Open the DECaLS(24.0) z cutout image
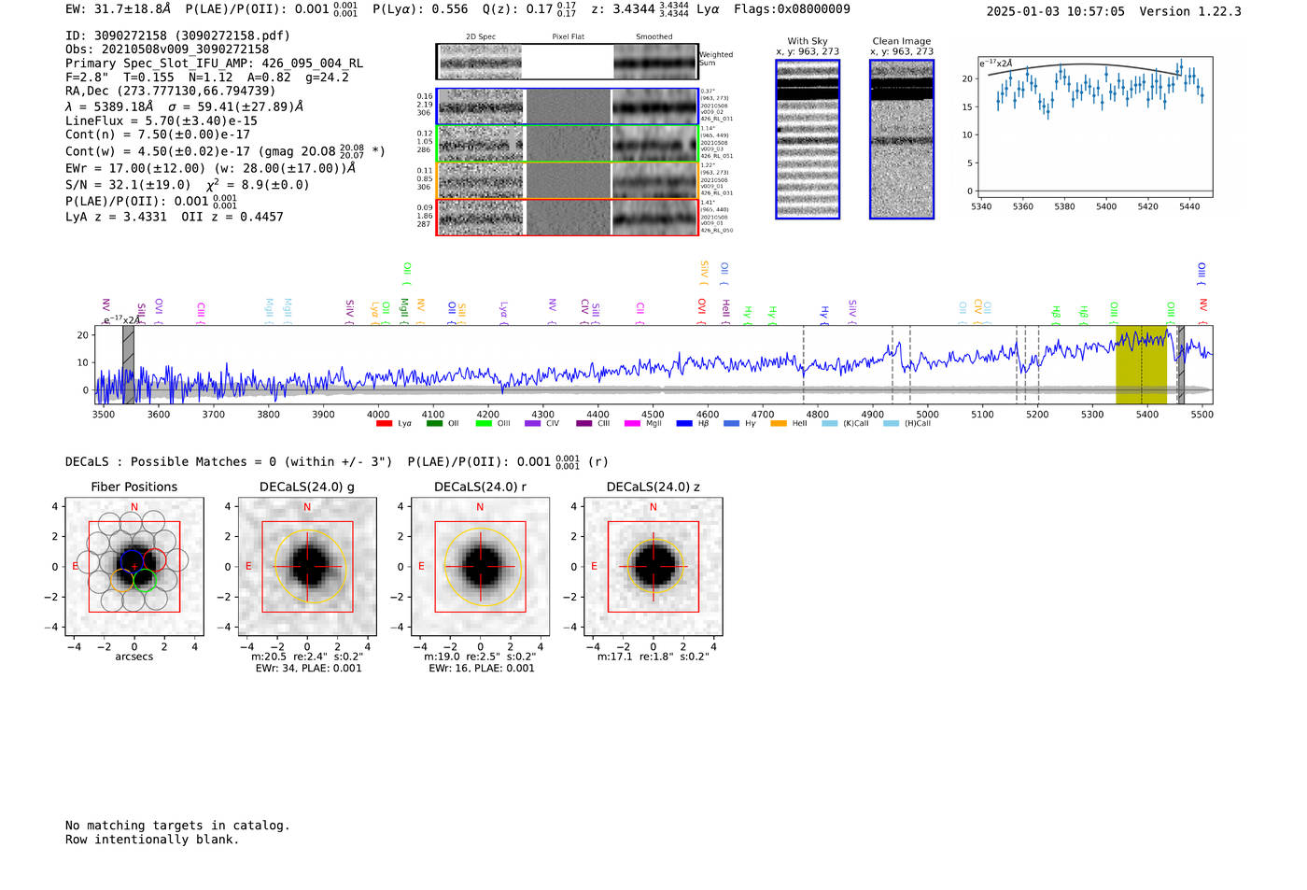The height and width of the screenshot is (890, 1307). [653, 567]
